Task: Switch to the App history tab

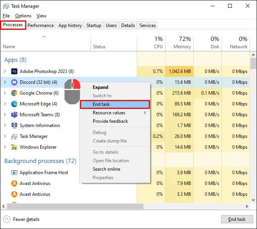Action: [70, 25]
